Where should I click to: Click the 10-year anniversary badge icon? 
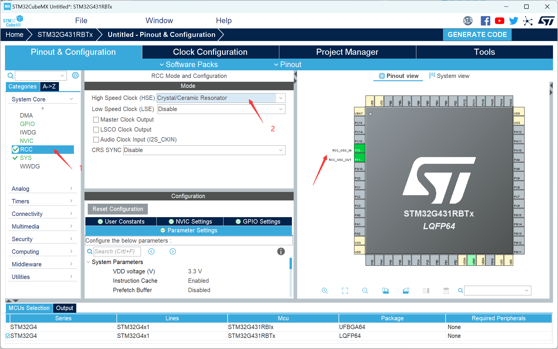pyautogui.click(x=468, y=21)
